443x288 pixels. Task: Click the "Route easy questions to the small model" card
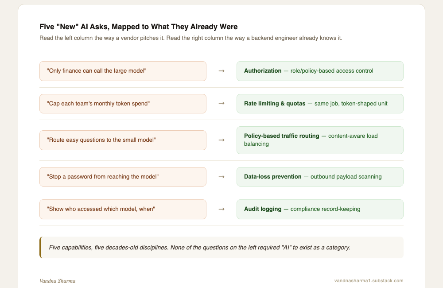tap(123, 140)
